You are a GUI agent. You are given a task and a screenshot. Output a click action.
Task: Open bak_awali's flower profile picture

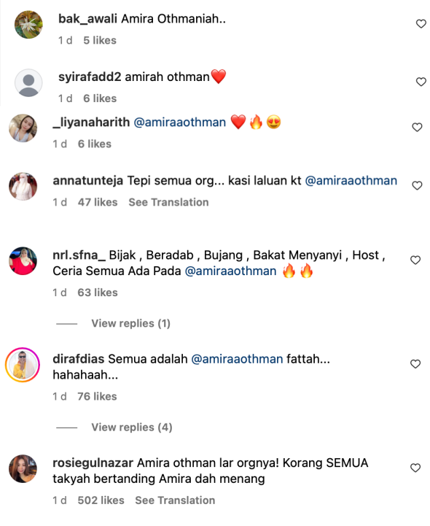coord(28,25)
